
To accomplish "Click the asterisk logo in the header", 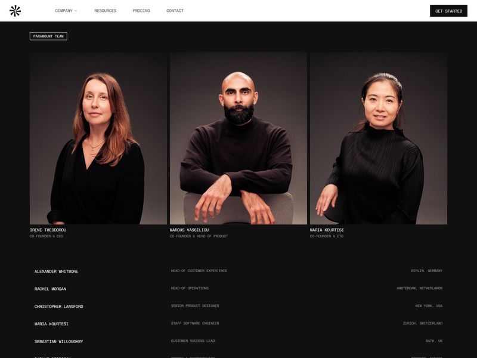I will [x=15, y=11].
